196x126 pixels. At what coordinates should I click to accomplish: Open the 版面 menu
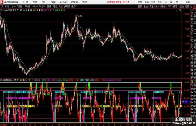click(147, 2)
